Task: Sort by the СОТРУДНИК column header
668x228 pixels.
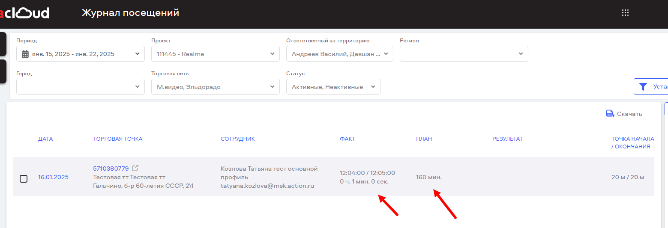Action: tap(238, 139)
